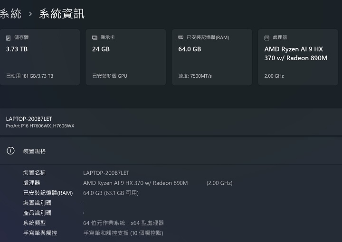The image size is (342, 242).
Task: Click the storage icon in 儲存體 card
Action: [x=8, y=38]
